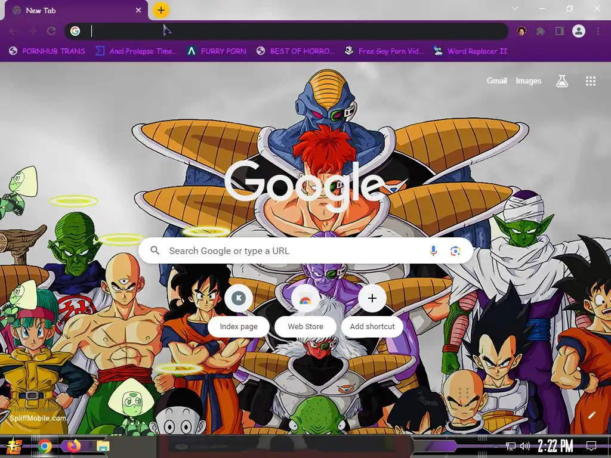Open a new tab with plus button
The height and width of the screenshot is (458, 611).
pos(161,10)
